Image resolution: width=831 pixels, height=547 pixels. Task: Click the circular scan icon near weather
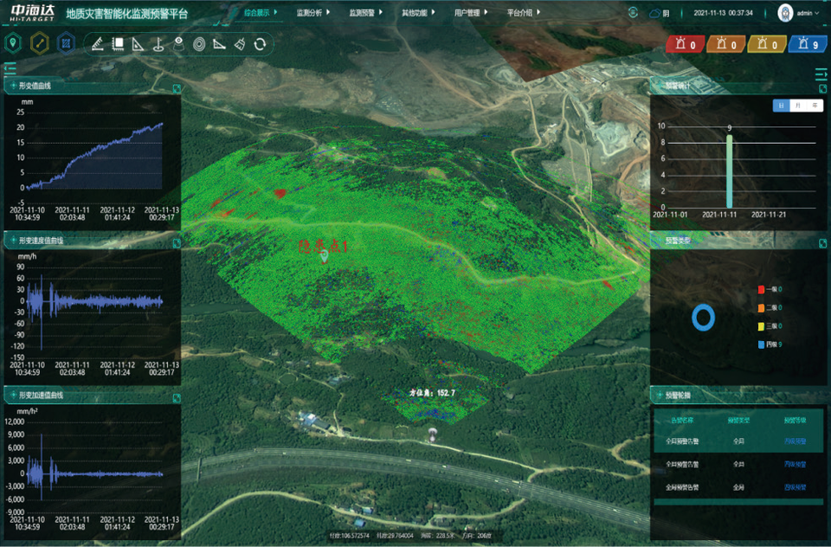pos(633,13)
